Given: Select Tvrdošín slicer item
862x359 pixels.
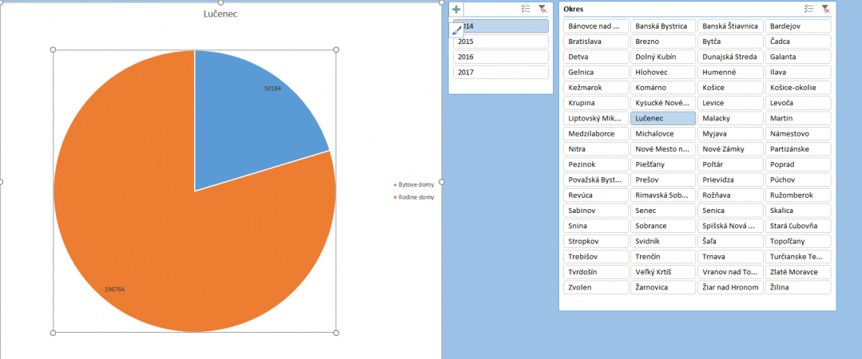Looking at the screenshot, I should 596,272.
